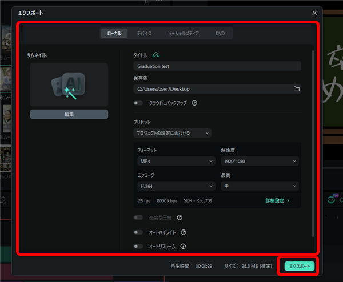Switch to the デバイス tab

144,34
